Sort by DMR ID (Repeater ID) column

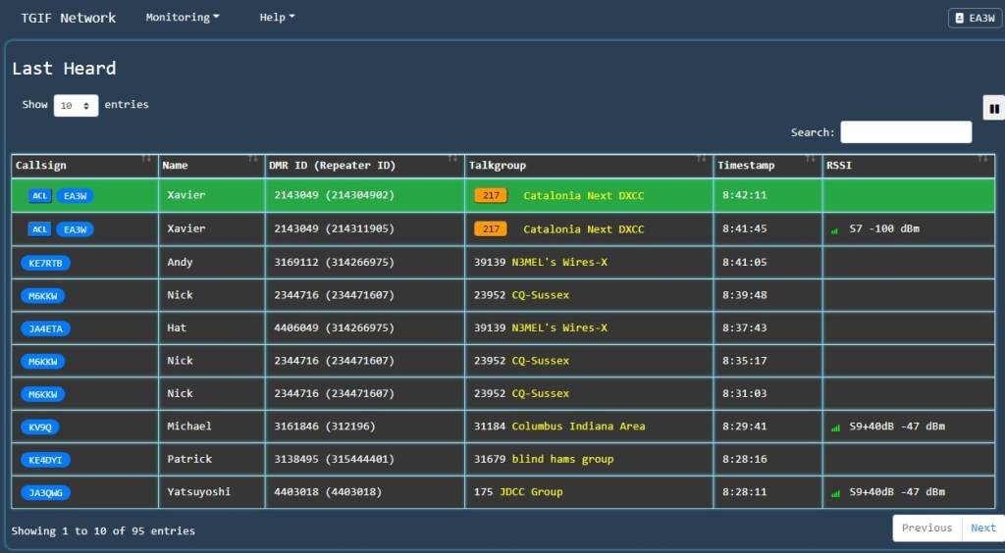[364, 166]
